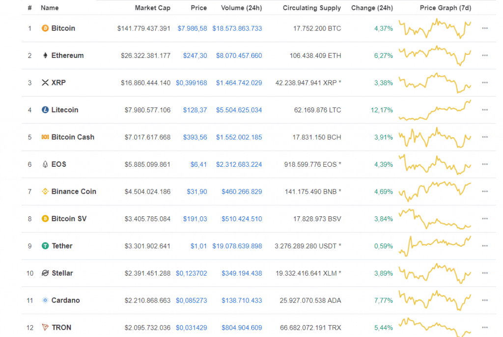The height and width of the screenshot is (337, 503).
Task: Sort by the rank # column header
Action: click(29, 8)
